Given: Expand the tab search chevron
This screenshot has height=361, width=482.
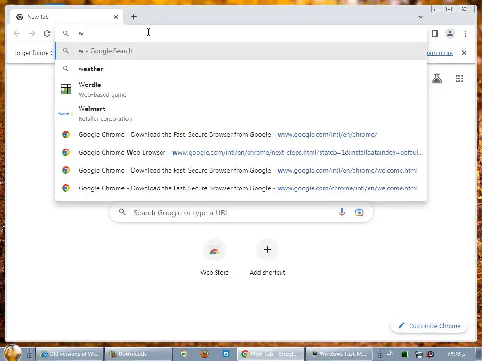Looking at the screenshot, I should point(420,17).
